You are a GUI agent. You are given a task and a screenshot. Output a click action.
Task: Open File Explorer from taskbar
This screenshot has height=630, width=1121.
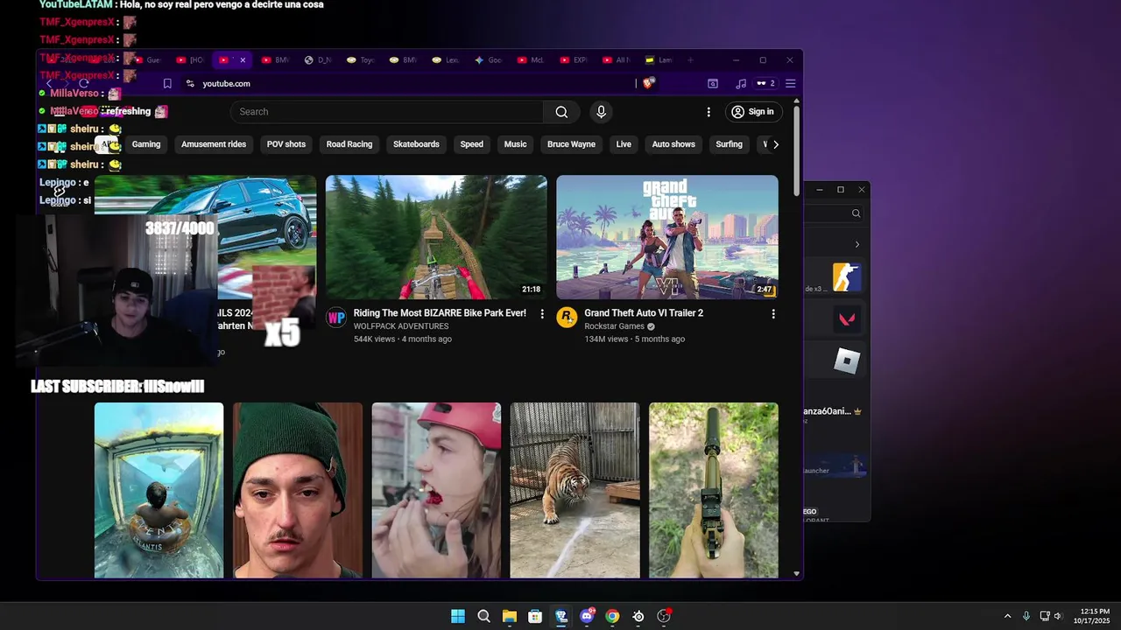click(509, 616)
